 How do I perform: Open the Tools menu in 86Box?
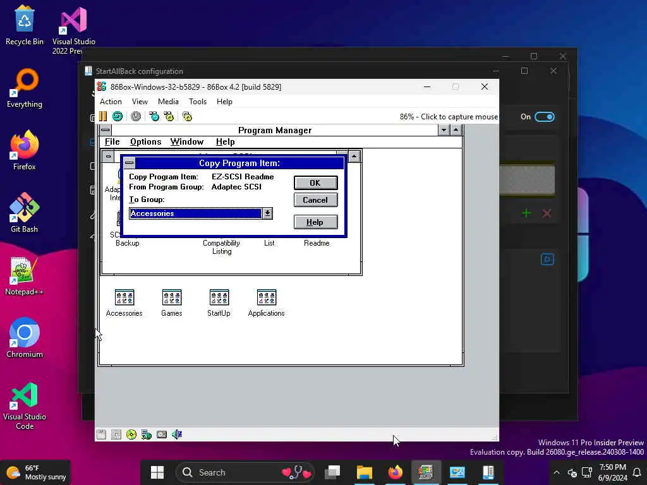pyautogui.click(x=198, y=102)
